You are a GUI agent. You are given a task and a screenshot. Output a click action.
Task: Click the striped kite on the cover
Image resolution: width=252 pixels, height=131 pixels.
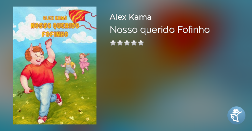[x=79, y=16]
